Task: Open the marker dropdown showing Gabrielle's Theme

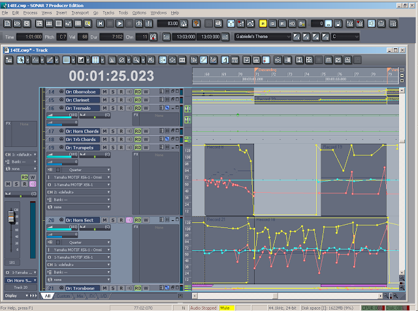Action: 263,37
